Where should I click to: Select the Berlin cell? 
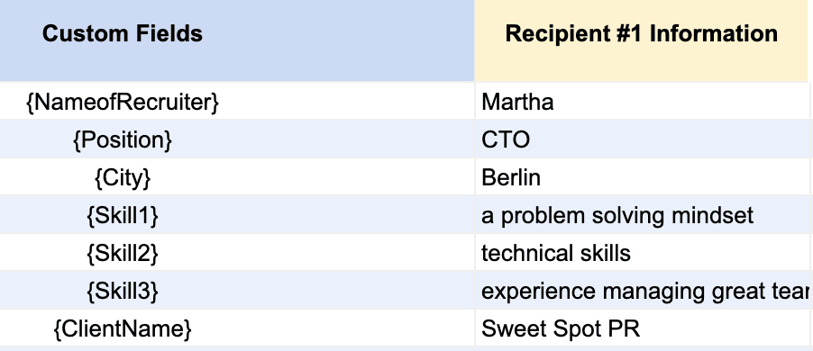click(x=644, y=177)
